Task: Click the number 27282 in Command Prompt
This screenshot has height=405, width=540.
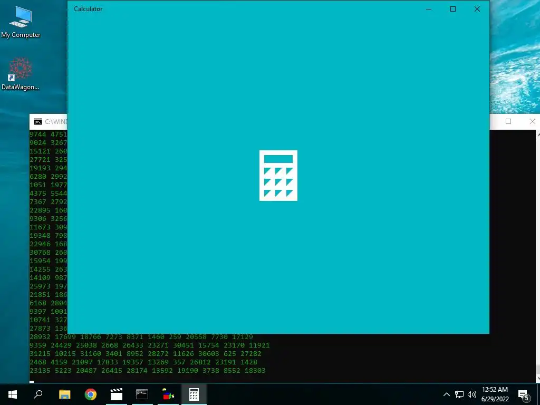Action: pyautogui.click(x=250, y=354)
